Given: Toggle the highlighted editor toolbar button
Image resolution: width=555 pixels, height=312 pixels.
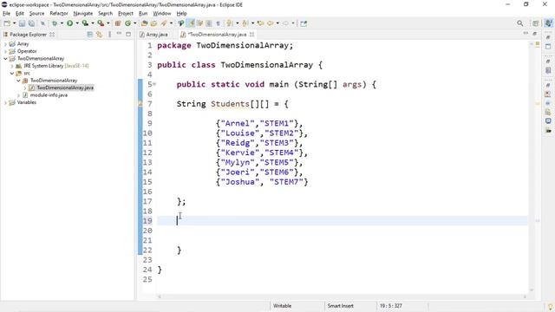Looking at the screenshot, I should pos(191,23).
